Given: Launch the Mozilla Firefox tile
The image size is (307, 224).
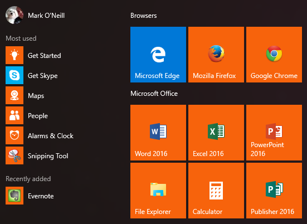Looking at the screenshot, I should pyautogui.click(x=216, y=55).
